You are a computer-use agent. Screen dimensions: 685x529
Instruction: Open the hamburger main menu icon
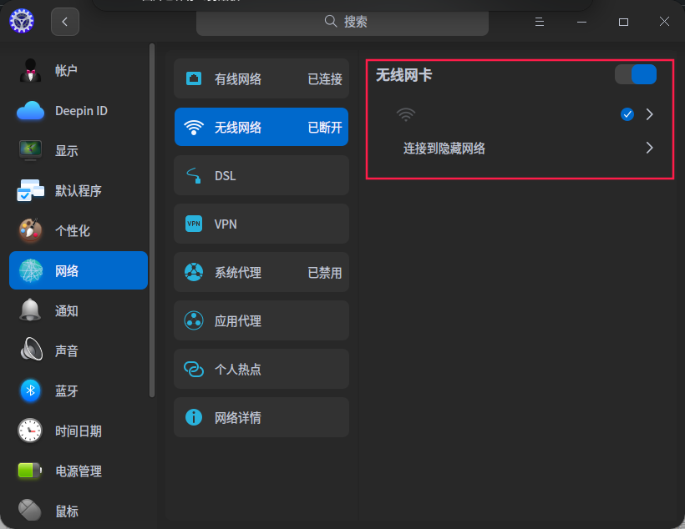click(540, 22)
